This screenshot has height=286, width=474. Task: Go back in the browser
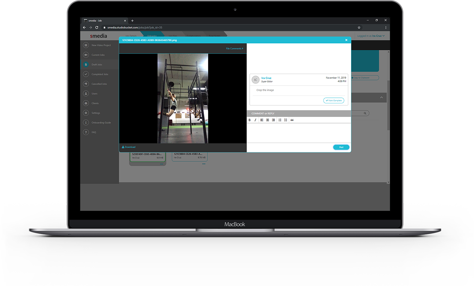[x=84, y=27]
